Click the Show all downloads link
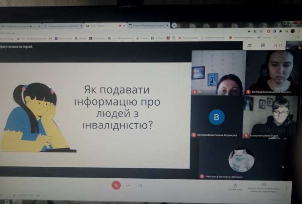 click(x=276, y=200)
